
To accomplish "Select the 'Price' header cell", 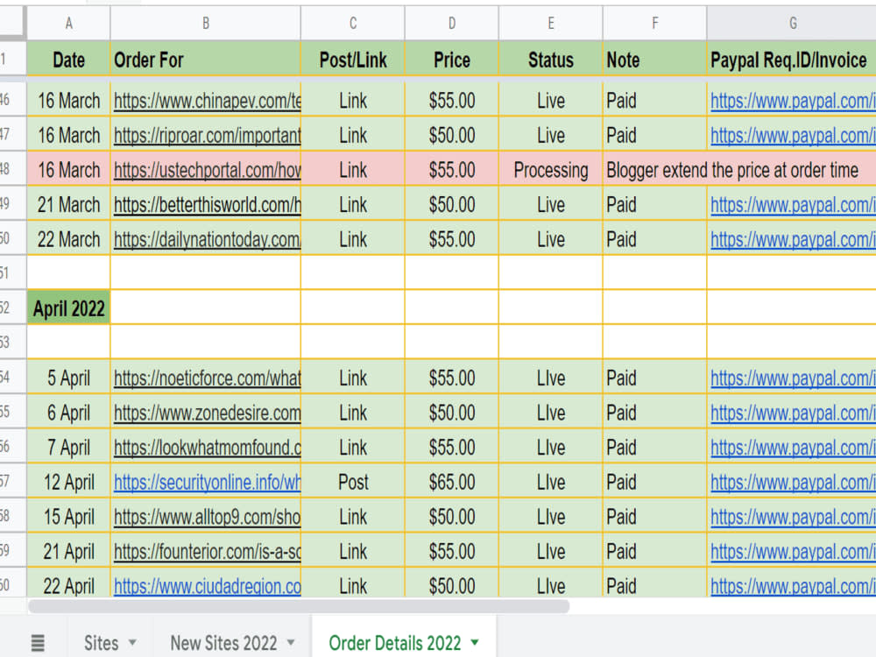I will point(451,60).
